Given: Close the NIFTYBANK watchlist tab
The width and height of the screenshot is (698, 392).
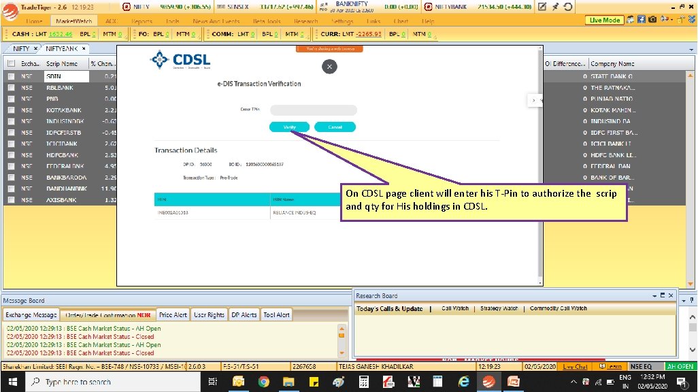Looking at the screenshot, I should (x=83, y=48).
